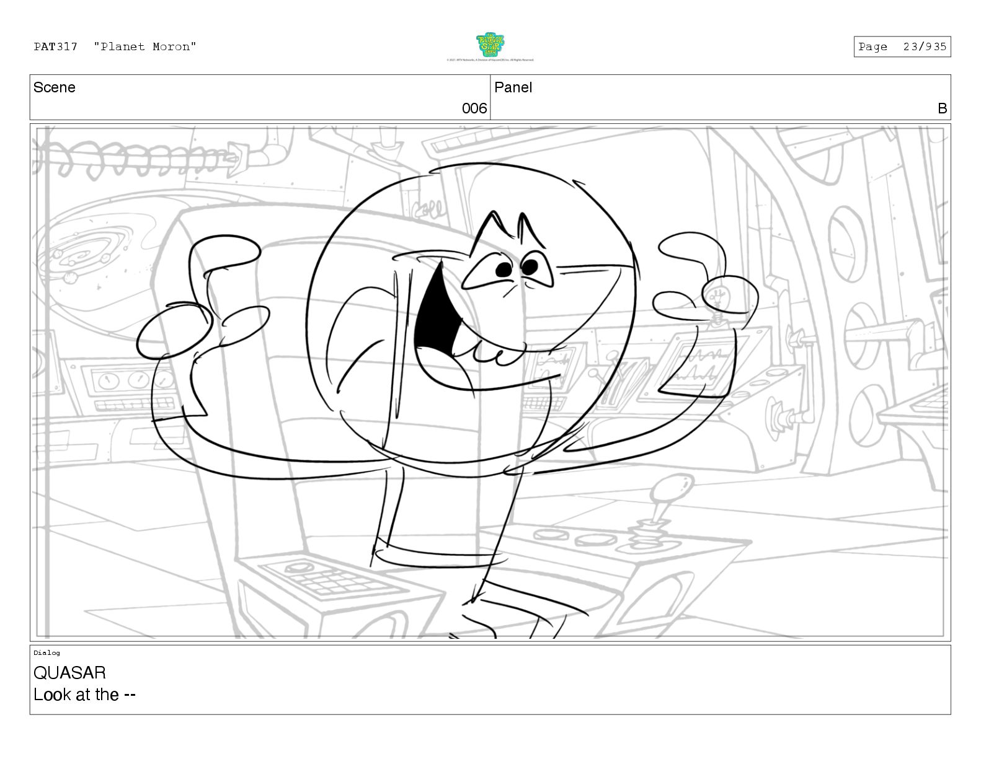
Task: Click the storyboard panel drawing
Action: coord(491,382)
